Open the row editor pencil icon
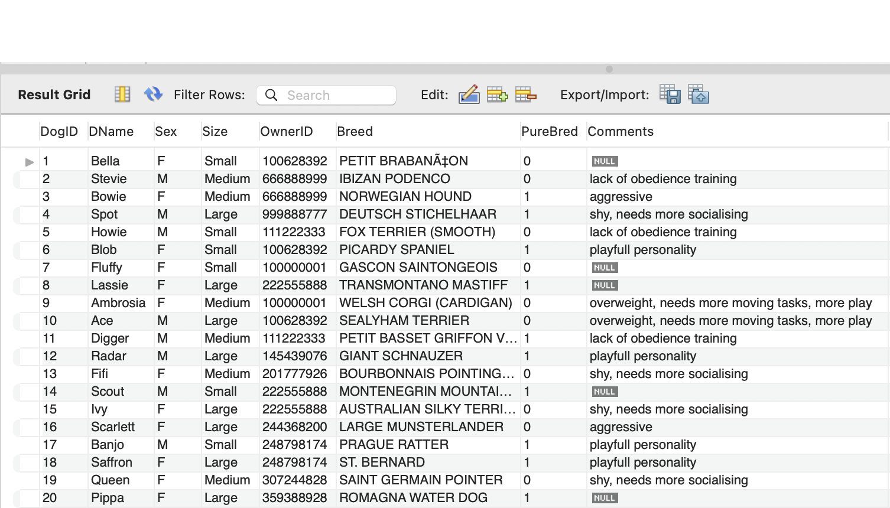Screen dimensions: 890x508 [469, 94]
